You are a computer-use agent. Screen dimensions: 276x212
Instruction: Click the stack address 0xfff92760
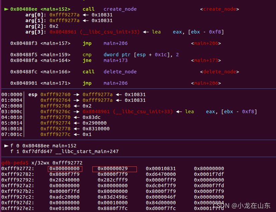click(56, 95)
